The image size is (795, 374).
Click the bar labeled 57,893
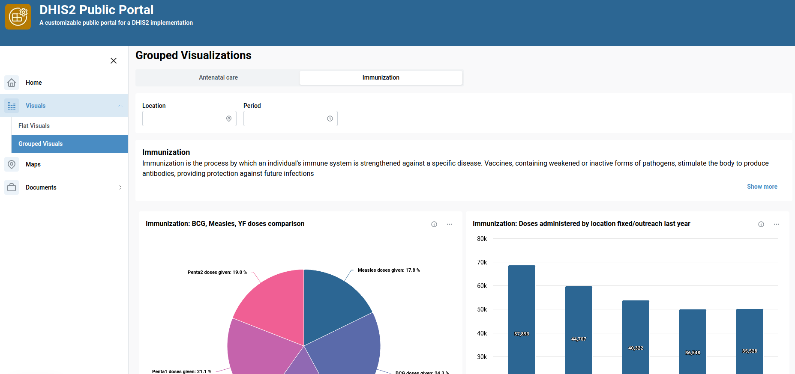(522, 320)
